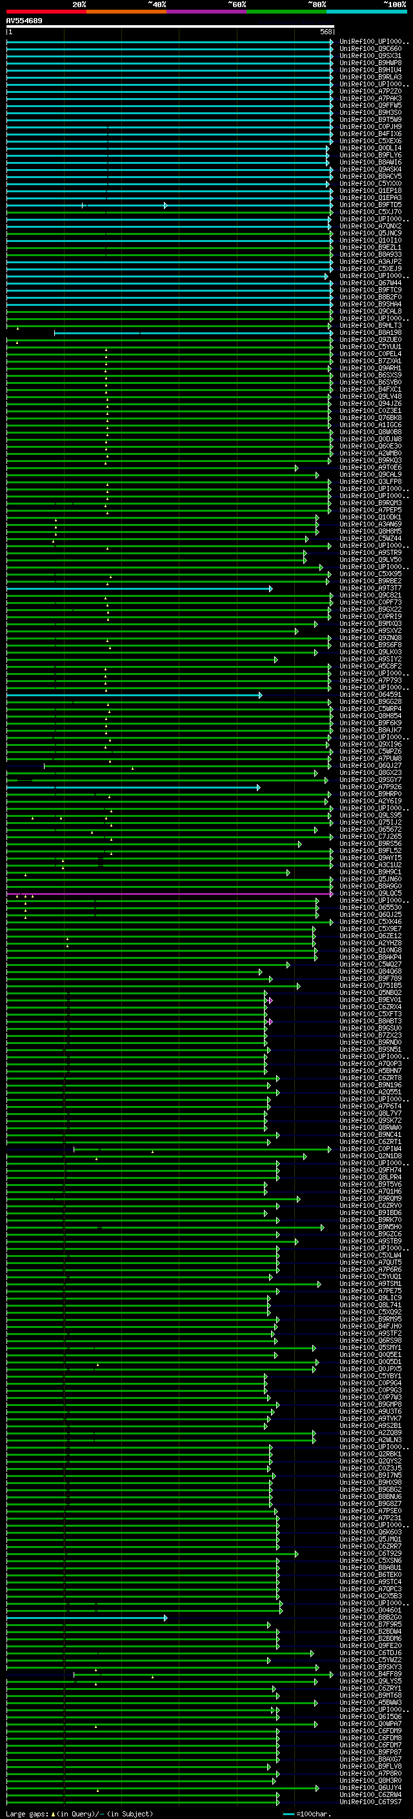413x1819 pixels.
Task: Select hit label UniRef100_Q9FH74
Action: [370, 1171]
